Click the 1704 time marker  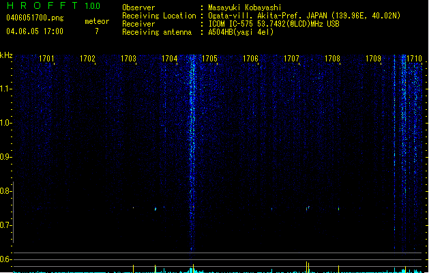(x=169, y=59)
